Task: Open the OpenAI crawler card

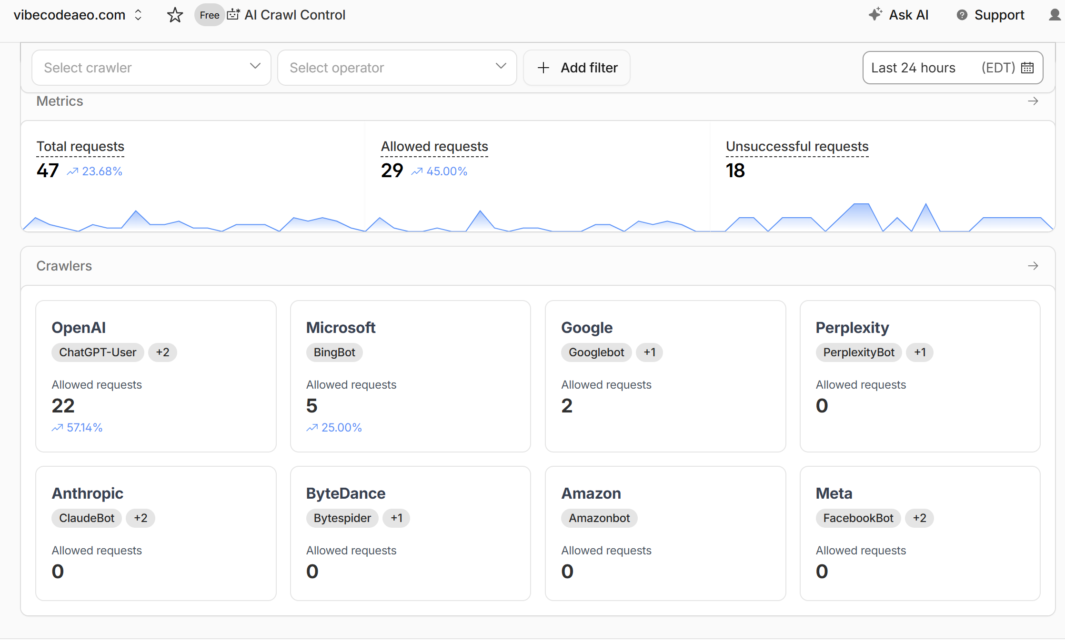Action: 156,376
